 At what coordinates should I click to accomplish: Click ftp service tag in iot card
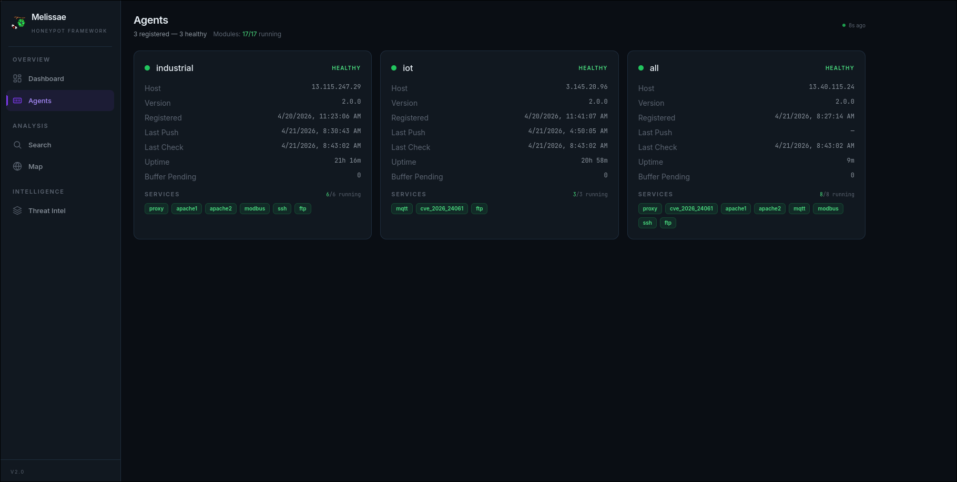tap(480, 208)
